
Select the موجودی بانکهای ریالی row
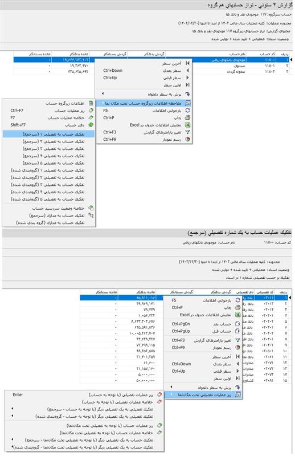click(x=151, y=60)
